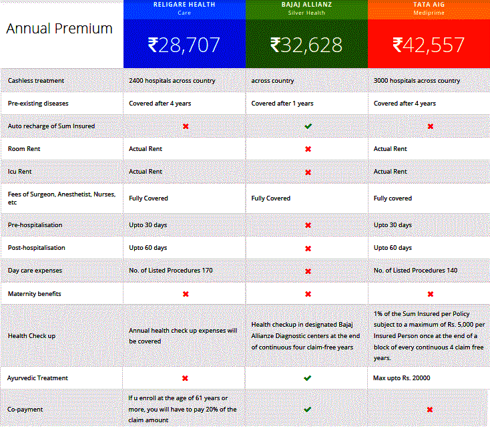Click Bajaj Day care expenses red cross

(308, 271)
